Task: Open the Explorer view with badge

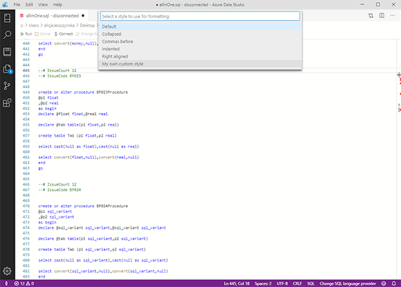Action: [x=7, y=69]
